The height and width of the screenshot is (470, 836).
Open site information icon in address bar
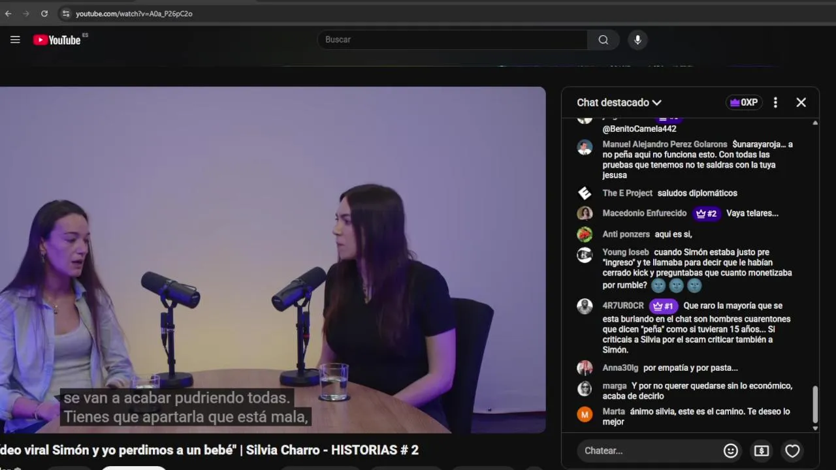pos(65,13)
